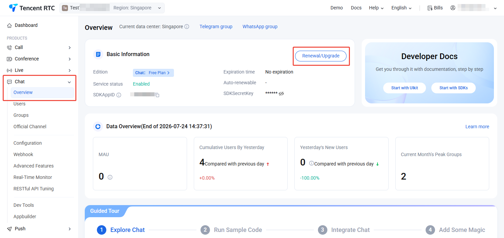Select step 1 Explore Chat

121,230
